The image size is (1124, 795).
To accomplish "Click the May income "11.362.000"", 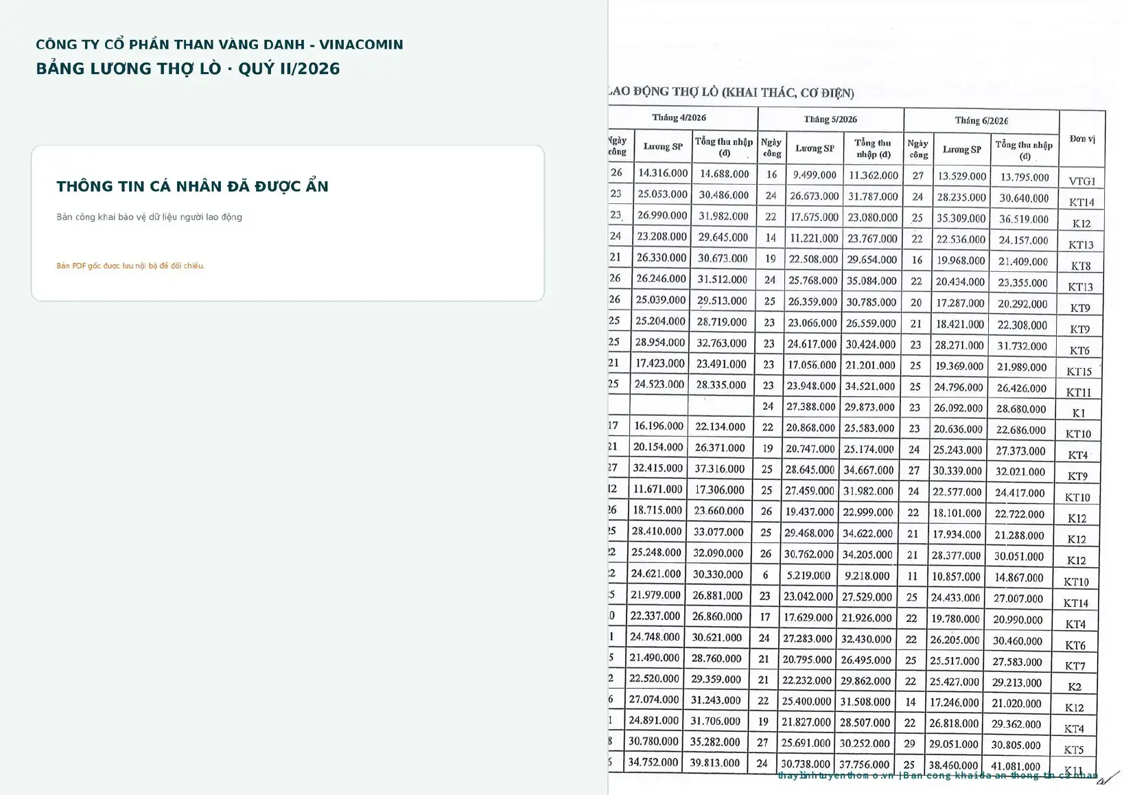I will click(874, 175).
